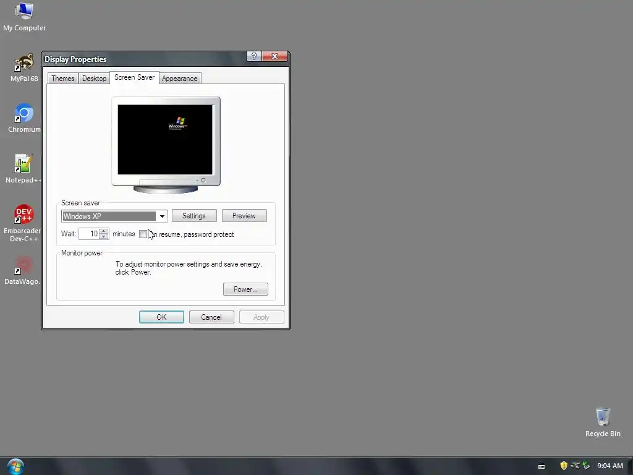Click the safely remove hardware tray icon
633x475 pixels.
click(586, 466)
